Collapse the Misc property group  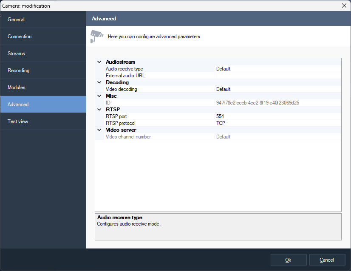point(99,96)
